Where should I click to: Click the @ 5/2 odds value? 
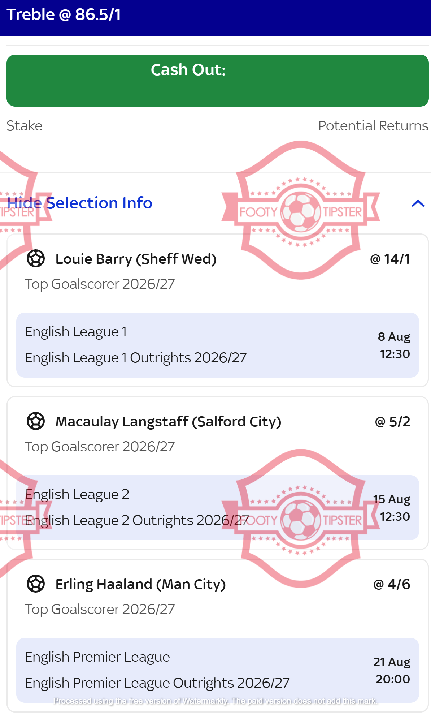392,422
